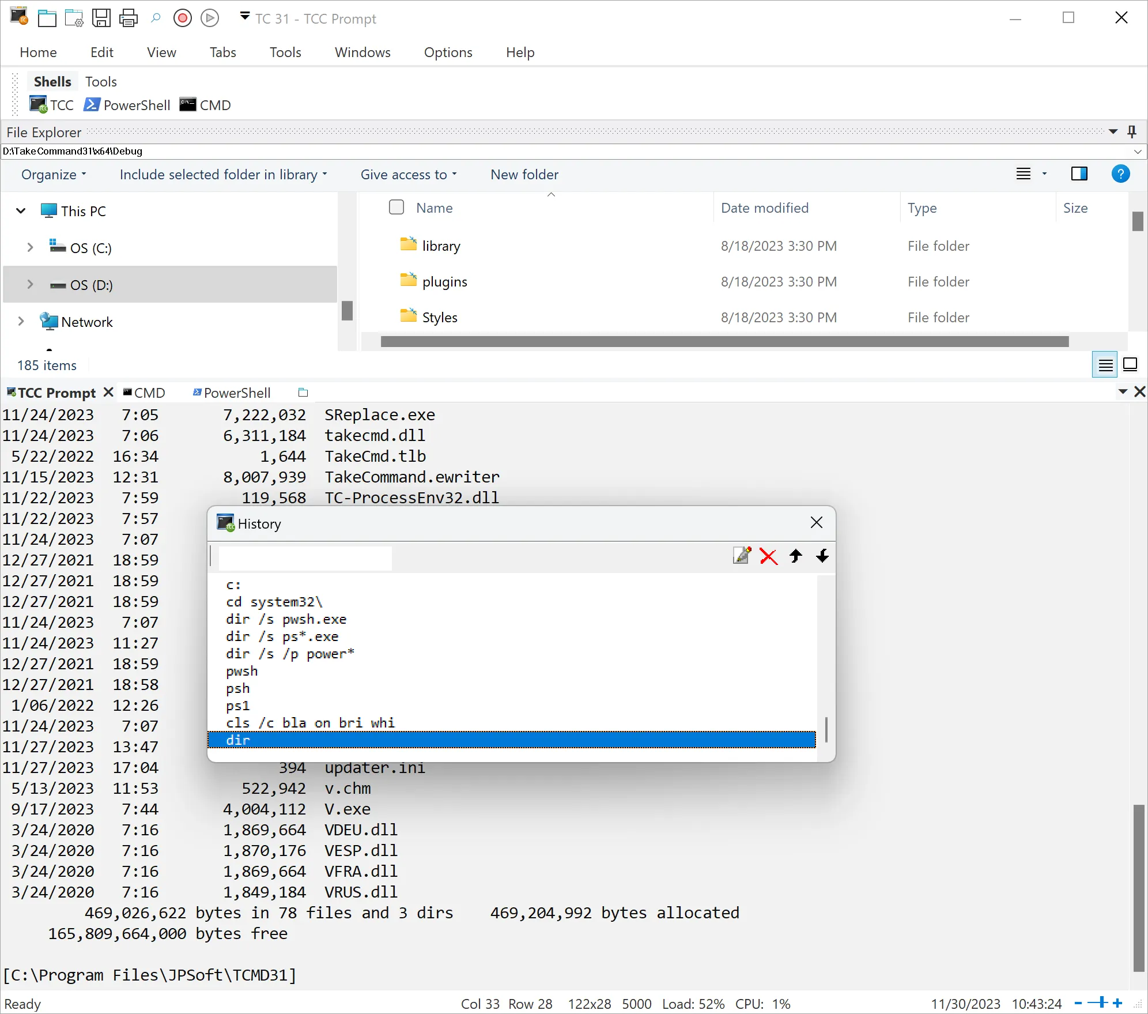
Task: Click the move down arrow in History dialog
Action: (822, 556)
